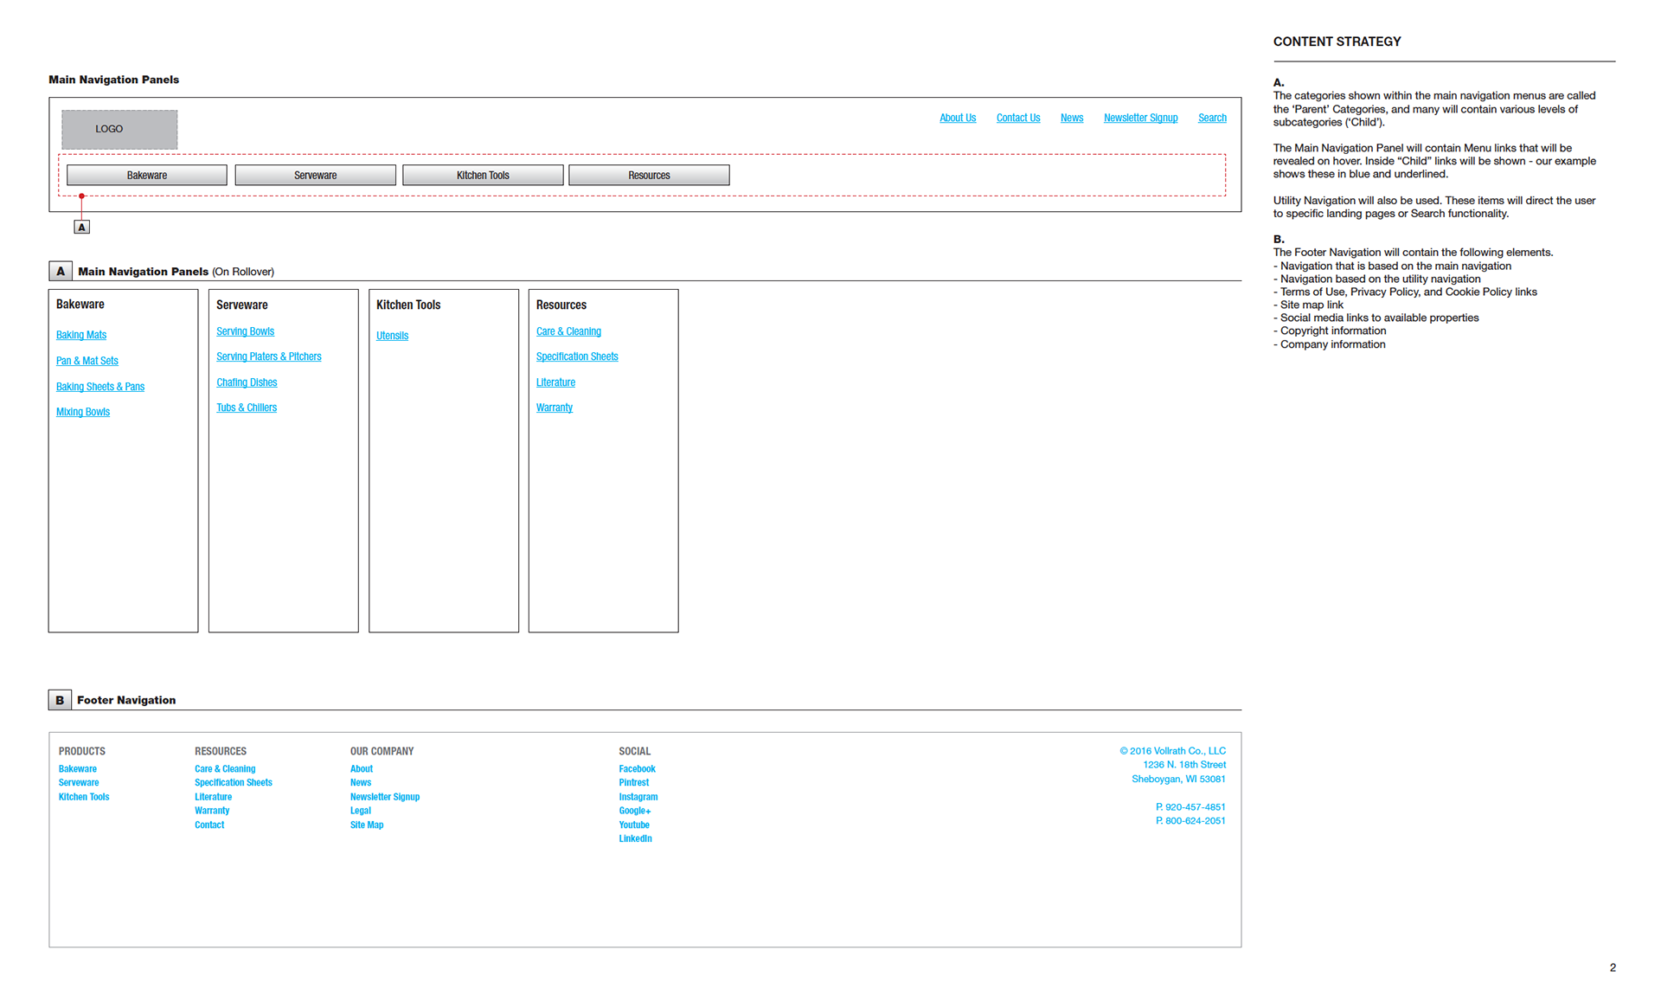The image size is (1661, 1008).
Task: Open Newsletter Signup in utility navigation
Action: coord(1140,118)
